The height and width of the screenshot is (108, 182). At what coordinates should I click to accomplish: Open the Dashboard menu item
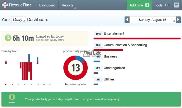[x=47, y=5]
